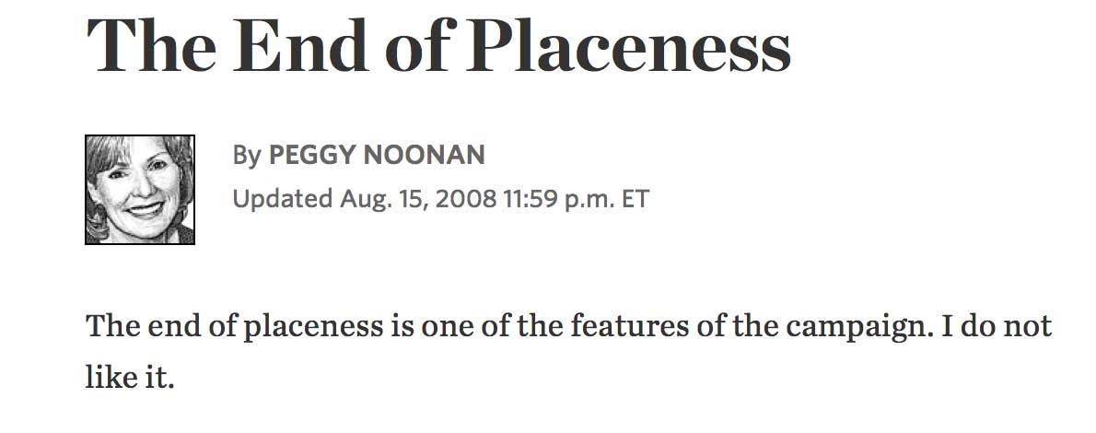Click the headline 'The End of Placeness'

pos(438,45)
